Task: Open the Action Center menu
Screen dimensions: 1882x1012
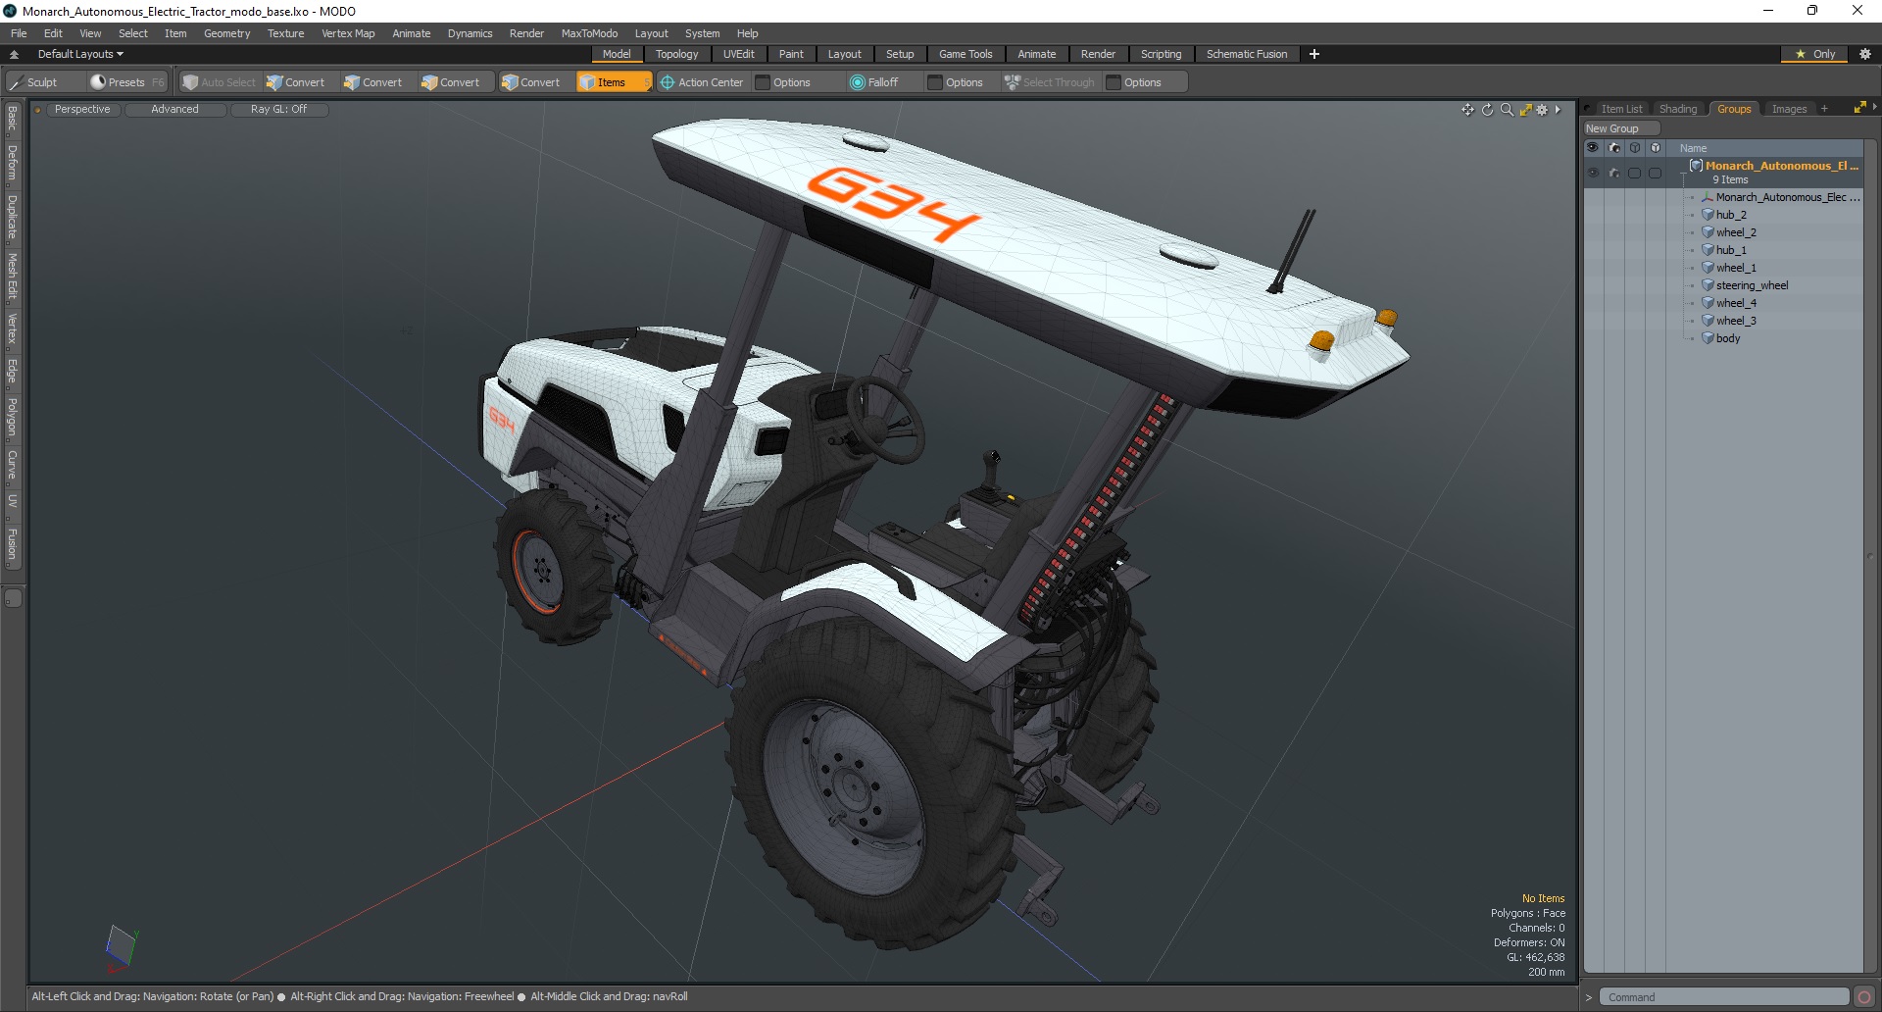Action: pyautogui.click(x=702, y=82)
